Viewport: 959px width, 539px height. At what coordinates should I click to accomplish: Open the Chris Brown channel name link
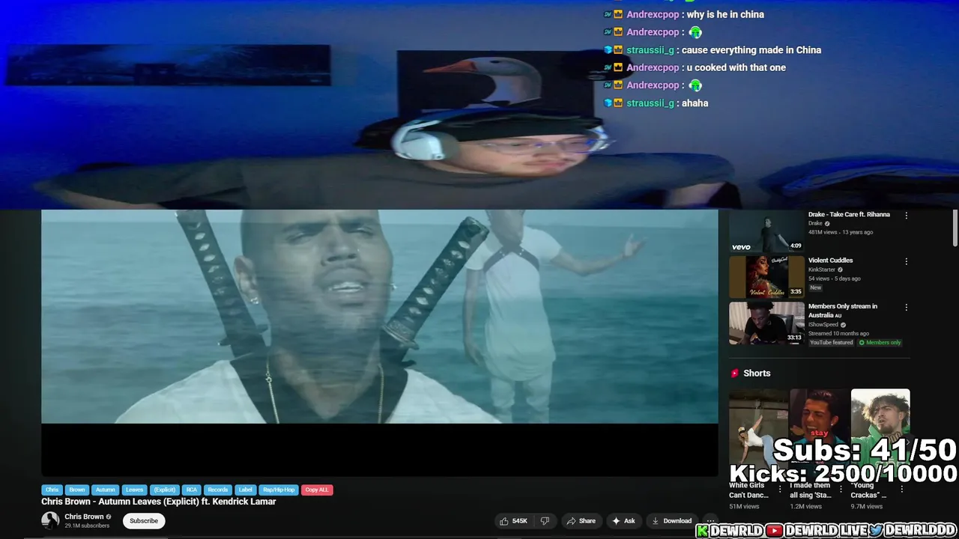[84, 517]
